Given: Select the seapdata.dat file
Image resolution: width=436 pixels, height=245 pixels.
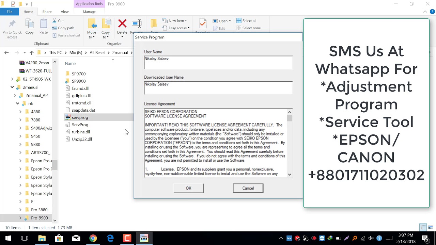Looking at the screenshot, I should coord(83,110).
